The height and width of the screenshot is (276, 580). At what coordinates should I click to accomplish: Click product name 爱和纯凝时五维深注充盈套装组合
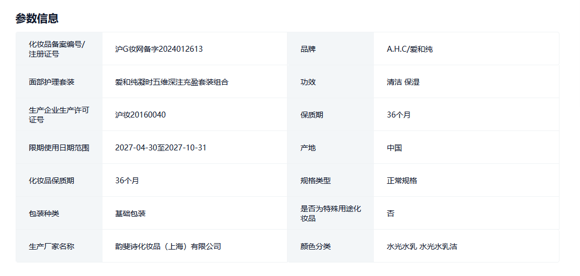(x=172, y=82)
